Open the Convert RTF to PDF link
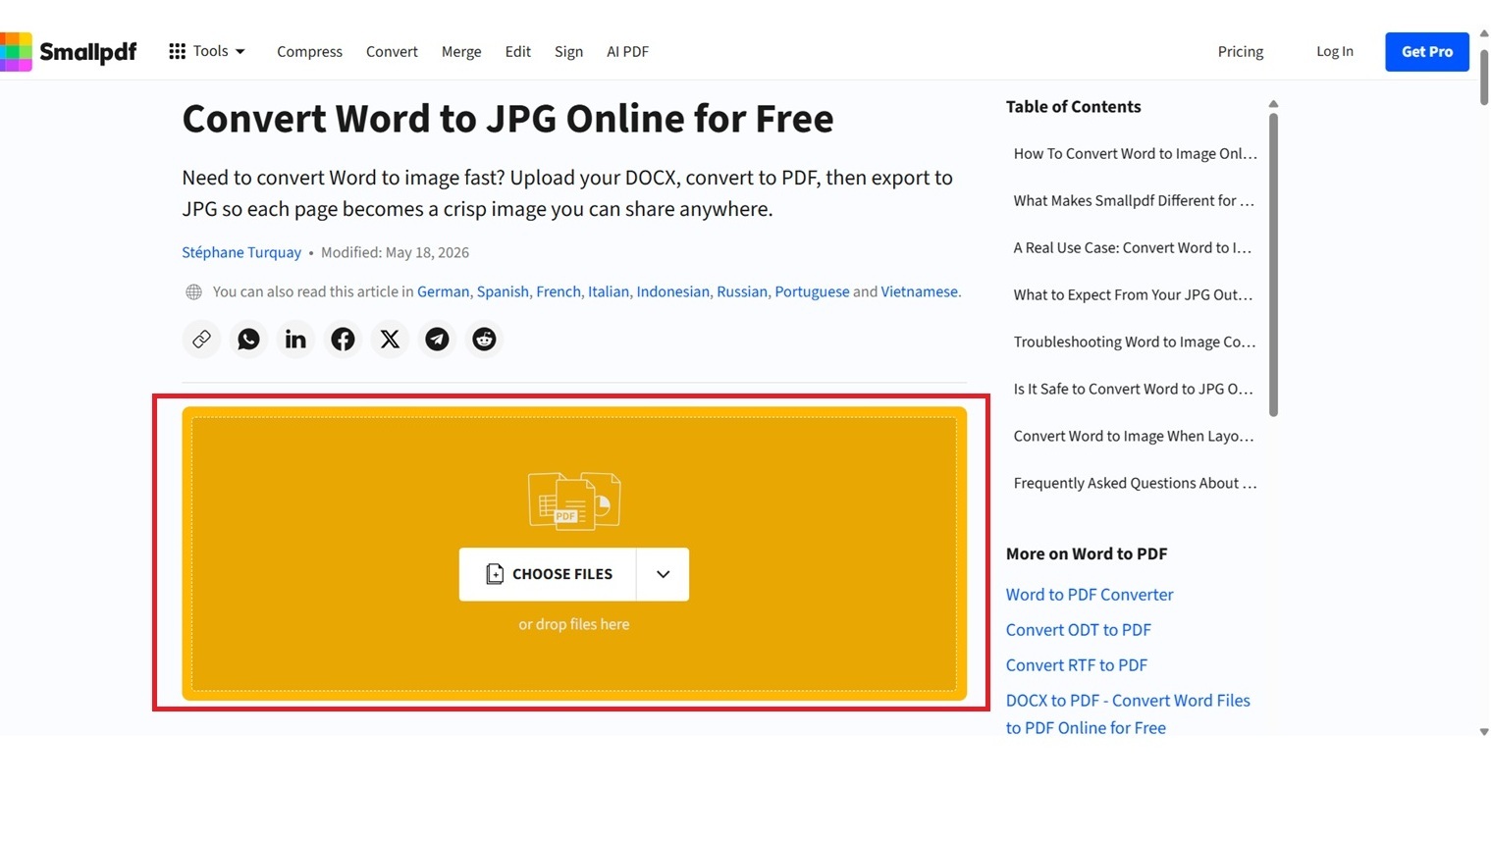1491x842 pixels. click(x=1077, y=665)
